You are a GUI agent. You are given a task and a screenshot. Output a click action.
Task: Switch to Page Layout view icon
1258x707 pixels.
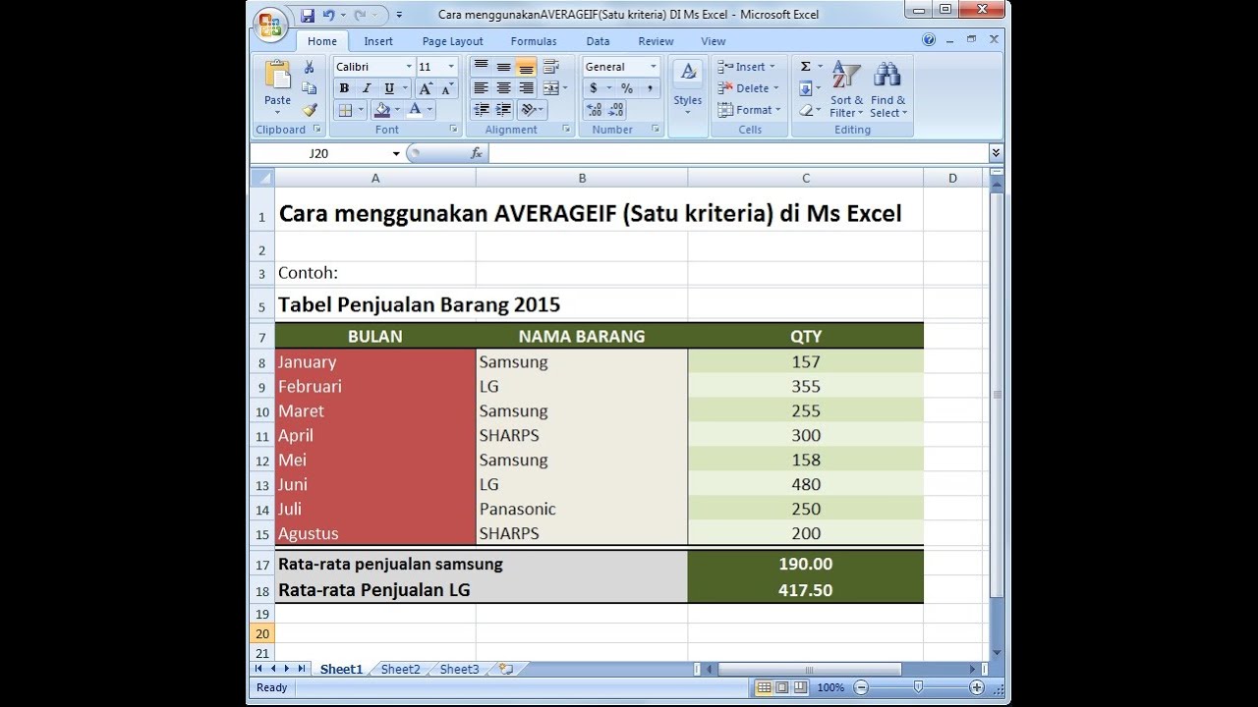(x=781, y=687)
